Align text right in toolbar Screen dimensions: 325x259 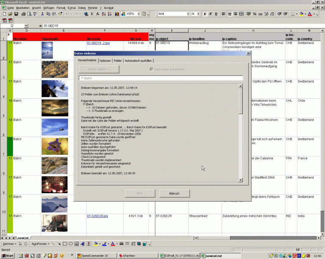(235, 14)
